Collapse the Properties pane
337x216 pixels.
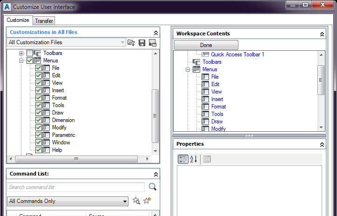[322, 145]
